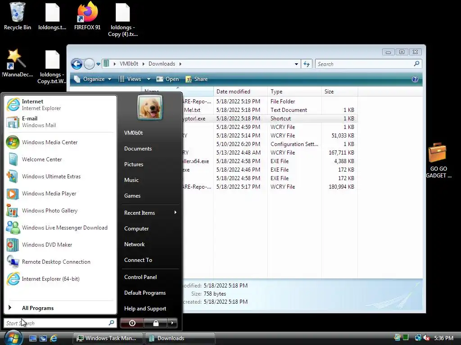Click Show Desktop quick launch icon
461x345 pixels.
pos(32,338)
